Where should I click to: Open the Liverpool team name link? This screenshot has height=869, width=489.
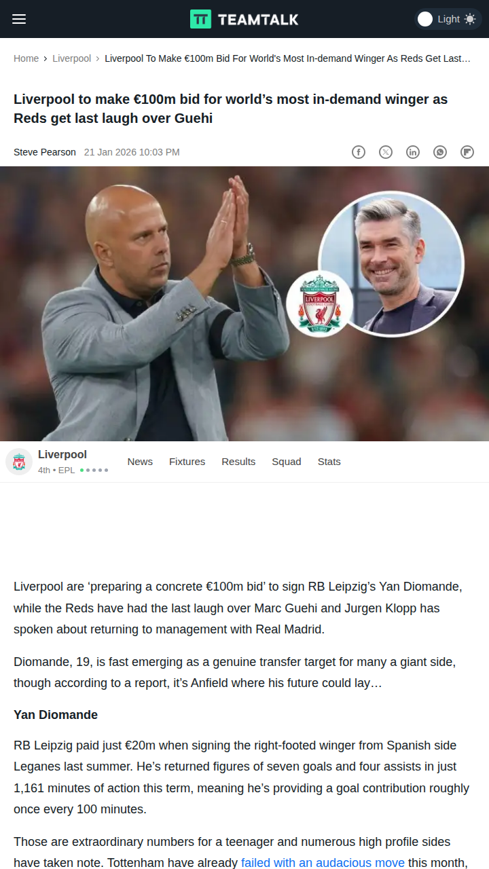click(x=62, y=454)
